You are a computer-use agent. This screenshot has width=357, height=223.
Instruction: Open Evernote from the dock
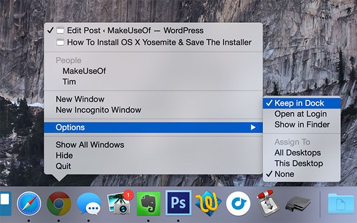tap(148, 204)
